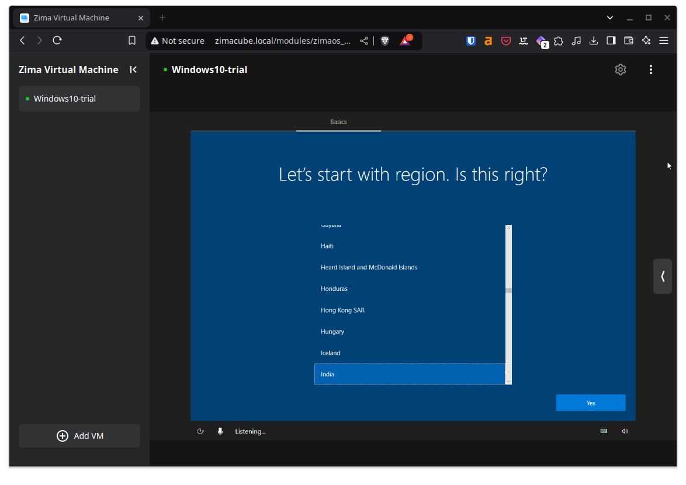Open the share icon in the address bar

[x=364, y=41]
